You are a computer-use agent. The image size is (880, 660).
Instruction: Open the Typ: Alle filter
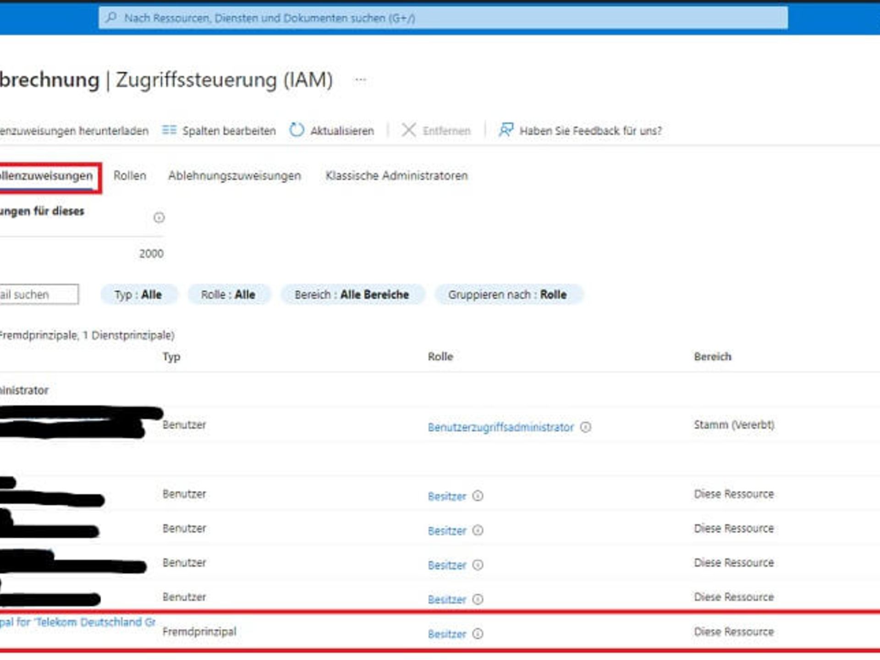click(x=138, y=295)
